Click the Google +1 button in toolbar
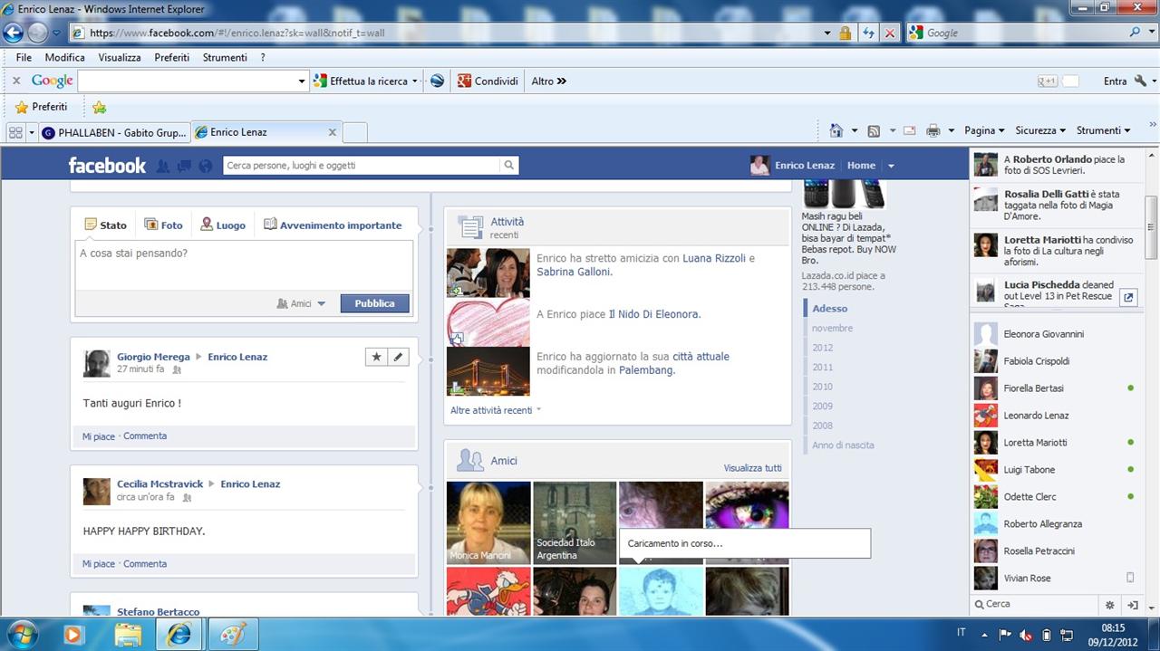This screenshot has height=651, width=1160. tap(1048, 81)
